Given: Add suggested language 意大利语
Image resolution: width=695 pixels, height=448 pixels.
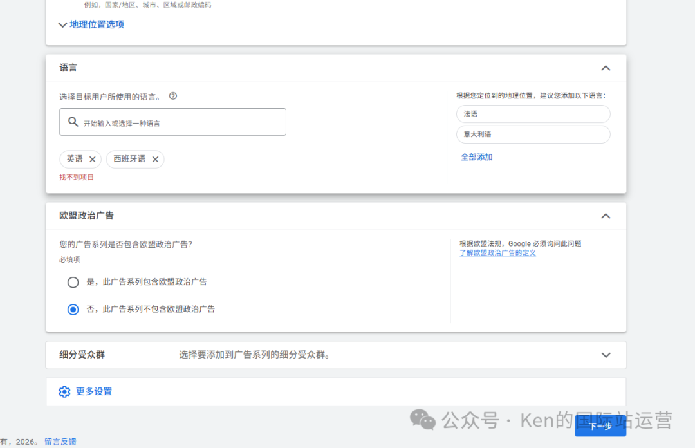Looking at the screenshot, I should pos(533,135).
